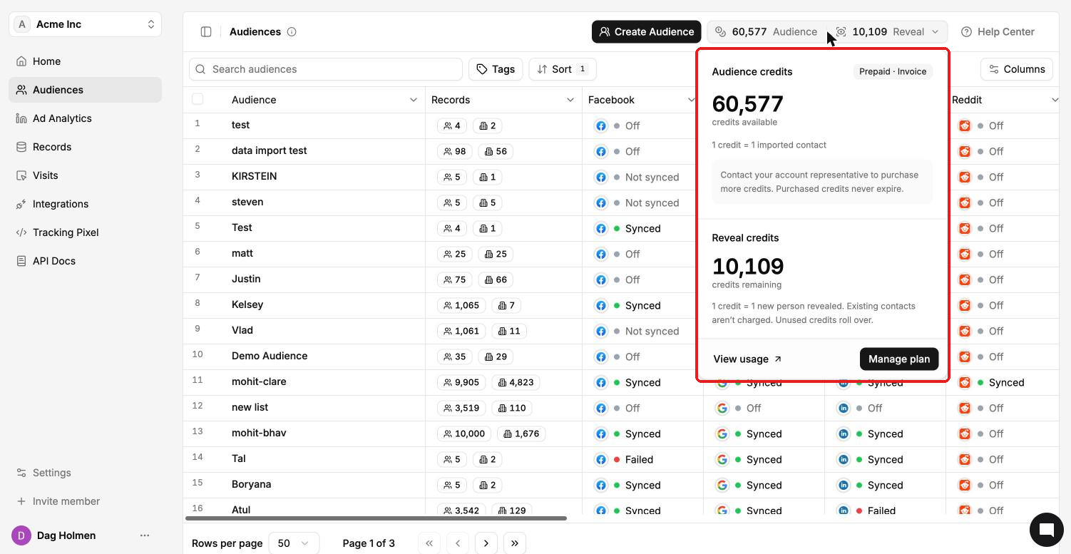Toggle the select-all checkbox in table header
Image resolution: width=1071 pixels, height=554 pixels.
tap(198, 99)
